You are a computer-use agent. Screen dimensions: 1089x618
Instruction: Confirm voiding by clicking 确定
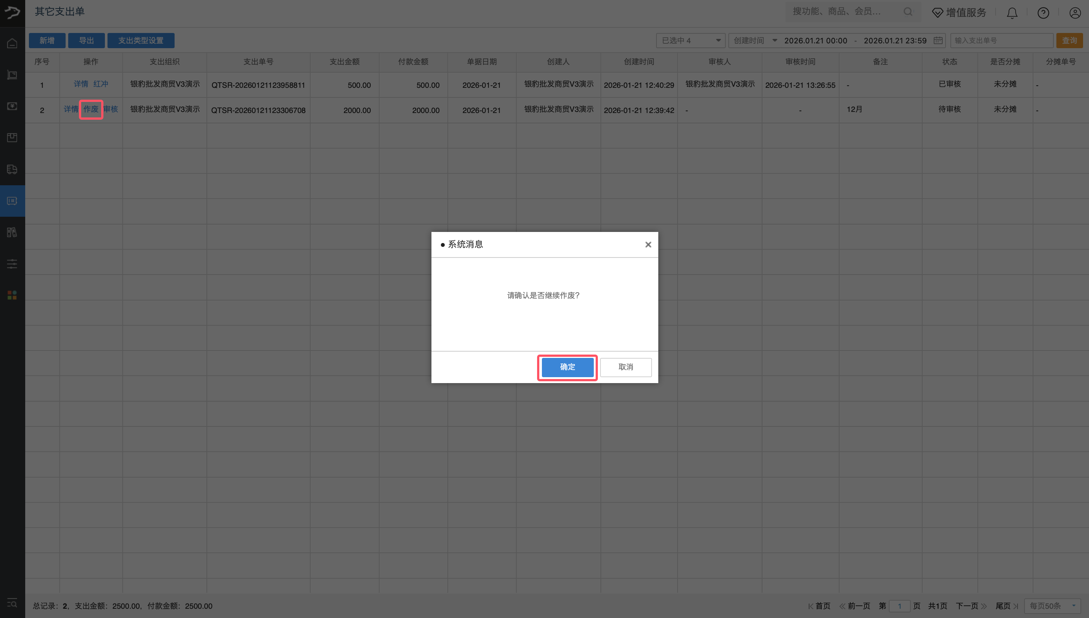point(567,367)
